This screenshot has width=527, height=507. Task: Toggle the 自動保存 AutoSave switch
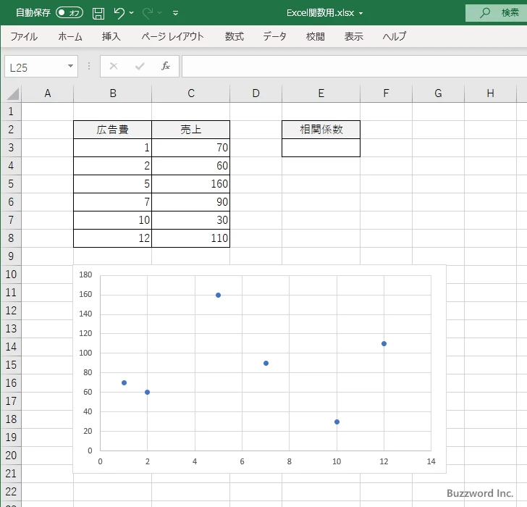[69, 13]
